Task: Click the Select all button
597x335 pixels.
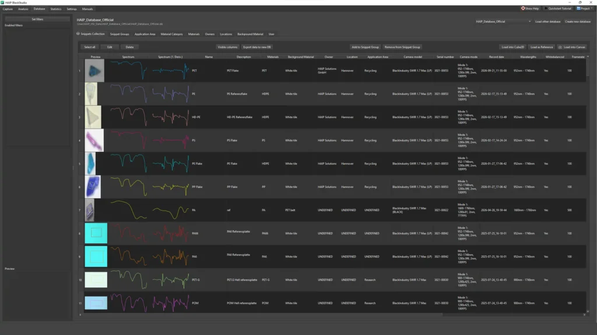Action: point(89,47)
